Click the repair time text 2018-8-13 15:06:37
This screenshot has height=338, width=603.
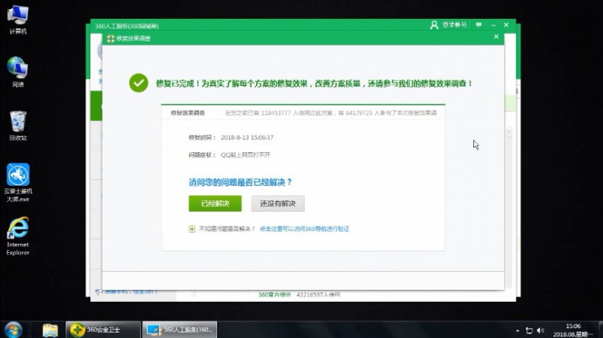[247, 138]
